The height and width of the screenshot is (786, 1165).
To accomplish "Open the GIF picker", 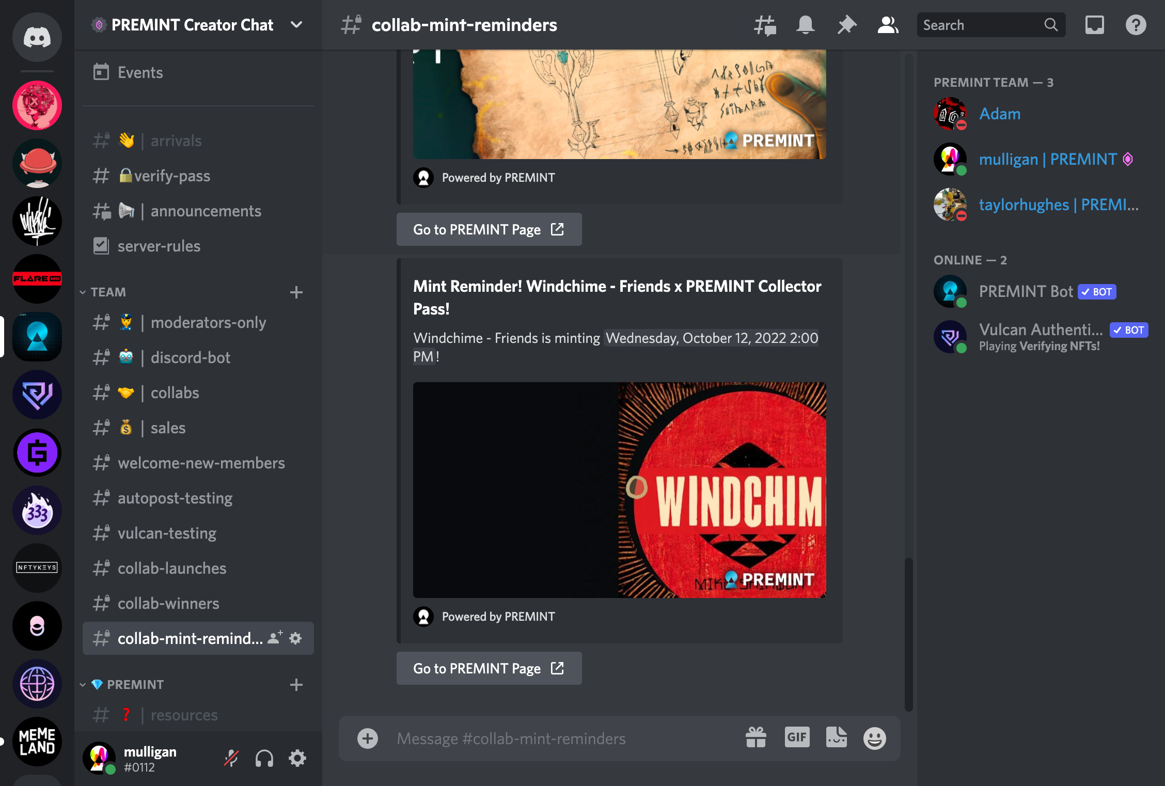I will click(x=797, y=737).
